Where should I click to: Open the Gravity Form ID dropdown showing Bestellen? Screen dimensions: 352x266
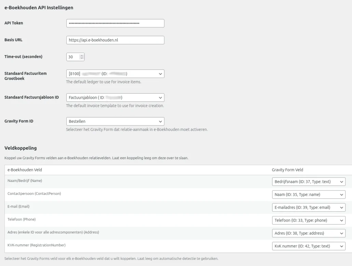pyautogui.click(x=115, y=121)
